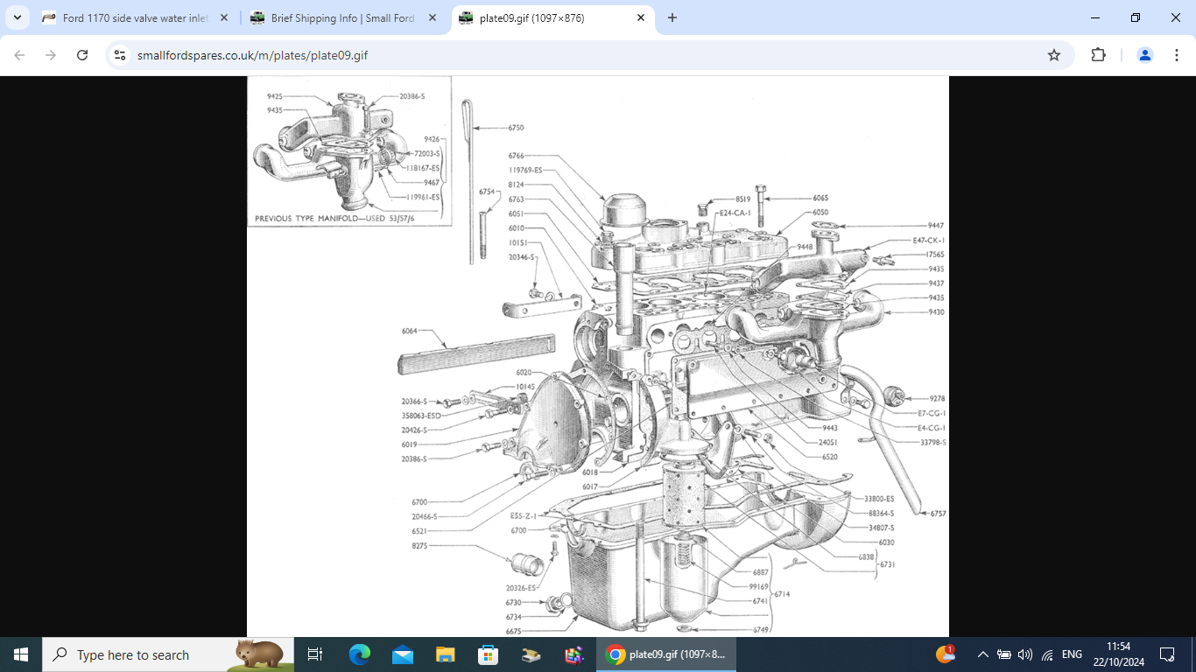Image resolution: width=1196 pixels, height=672 pixels.
Task: Open the browser profile avatar
Action: [x=1144, y=54]
